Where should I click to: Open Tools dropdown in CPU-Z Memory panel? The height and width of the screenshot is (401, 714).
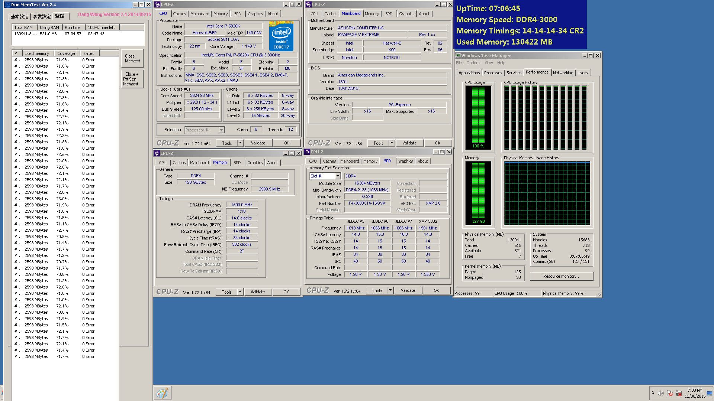click(x=239, y=291)
